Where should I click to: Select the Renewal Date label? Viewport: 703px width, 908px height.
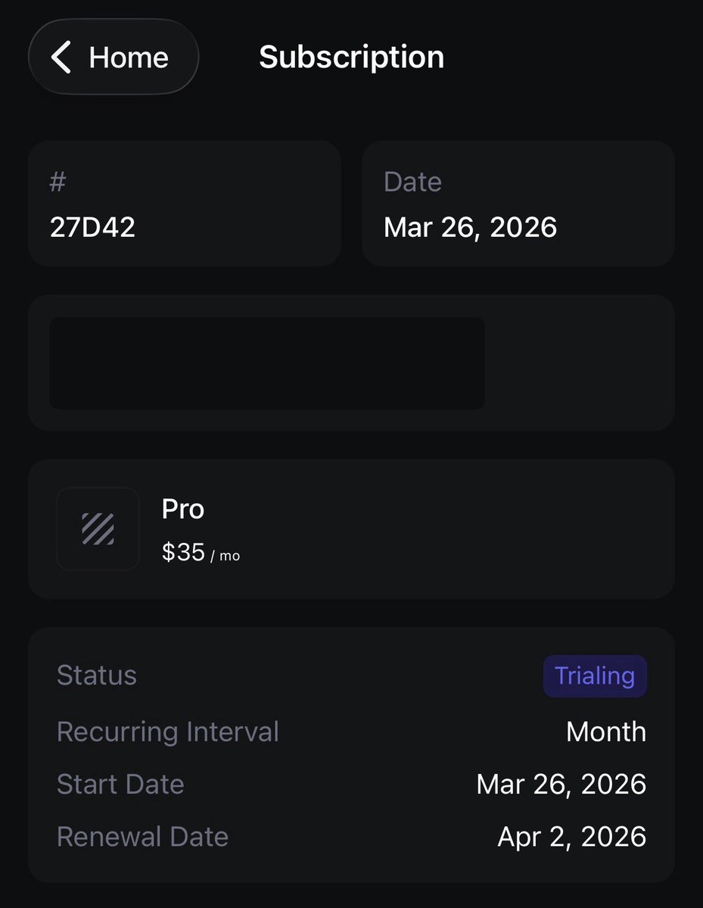pos(142,837)
